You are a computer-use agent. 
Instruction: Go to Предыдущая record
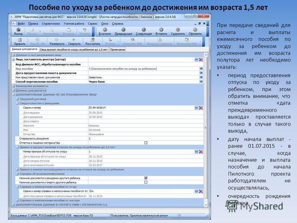(123, 31)
